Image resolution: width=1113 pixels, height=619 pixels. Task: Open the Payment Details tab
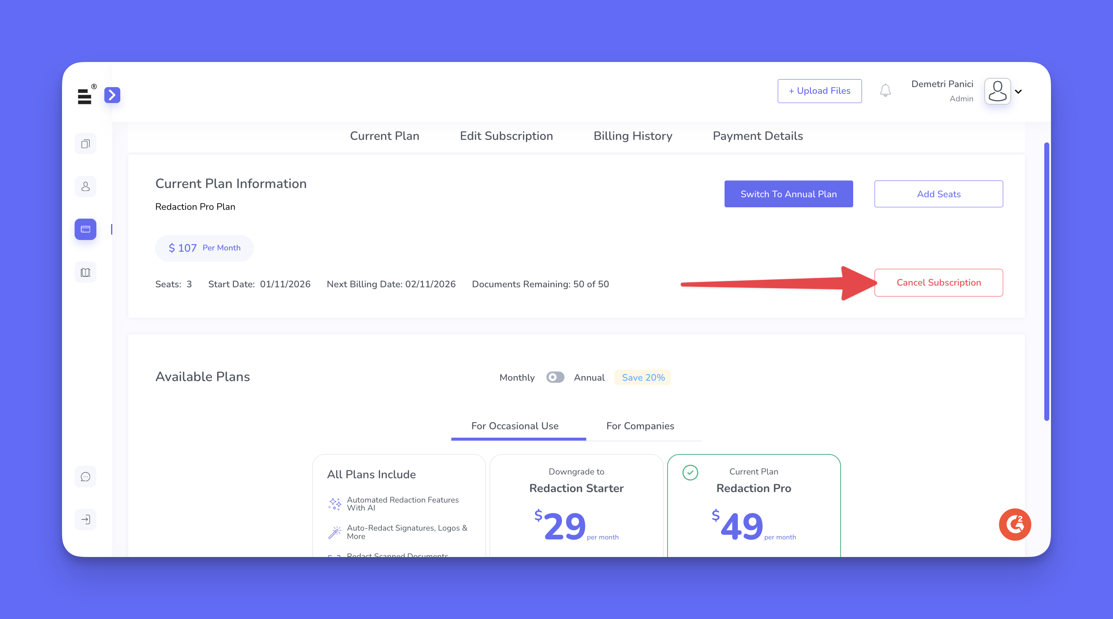(757, 136)
